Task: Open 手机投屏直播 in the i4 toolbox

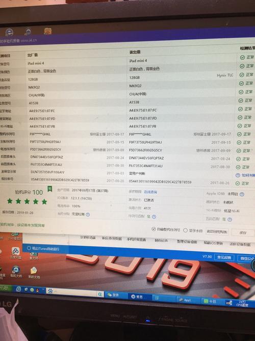Action: tap(136, 239)
